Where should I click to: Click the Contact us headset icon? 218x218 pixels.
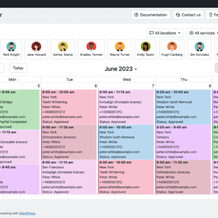[x=177, y=15]
